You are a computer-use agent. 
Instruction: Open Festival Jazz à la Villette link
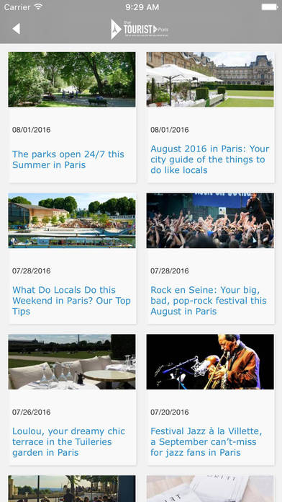tap(206, 442)
